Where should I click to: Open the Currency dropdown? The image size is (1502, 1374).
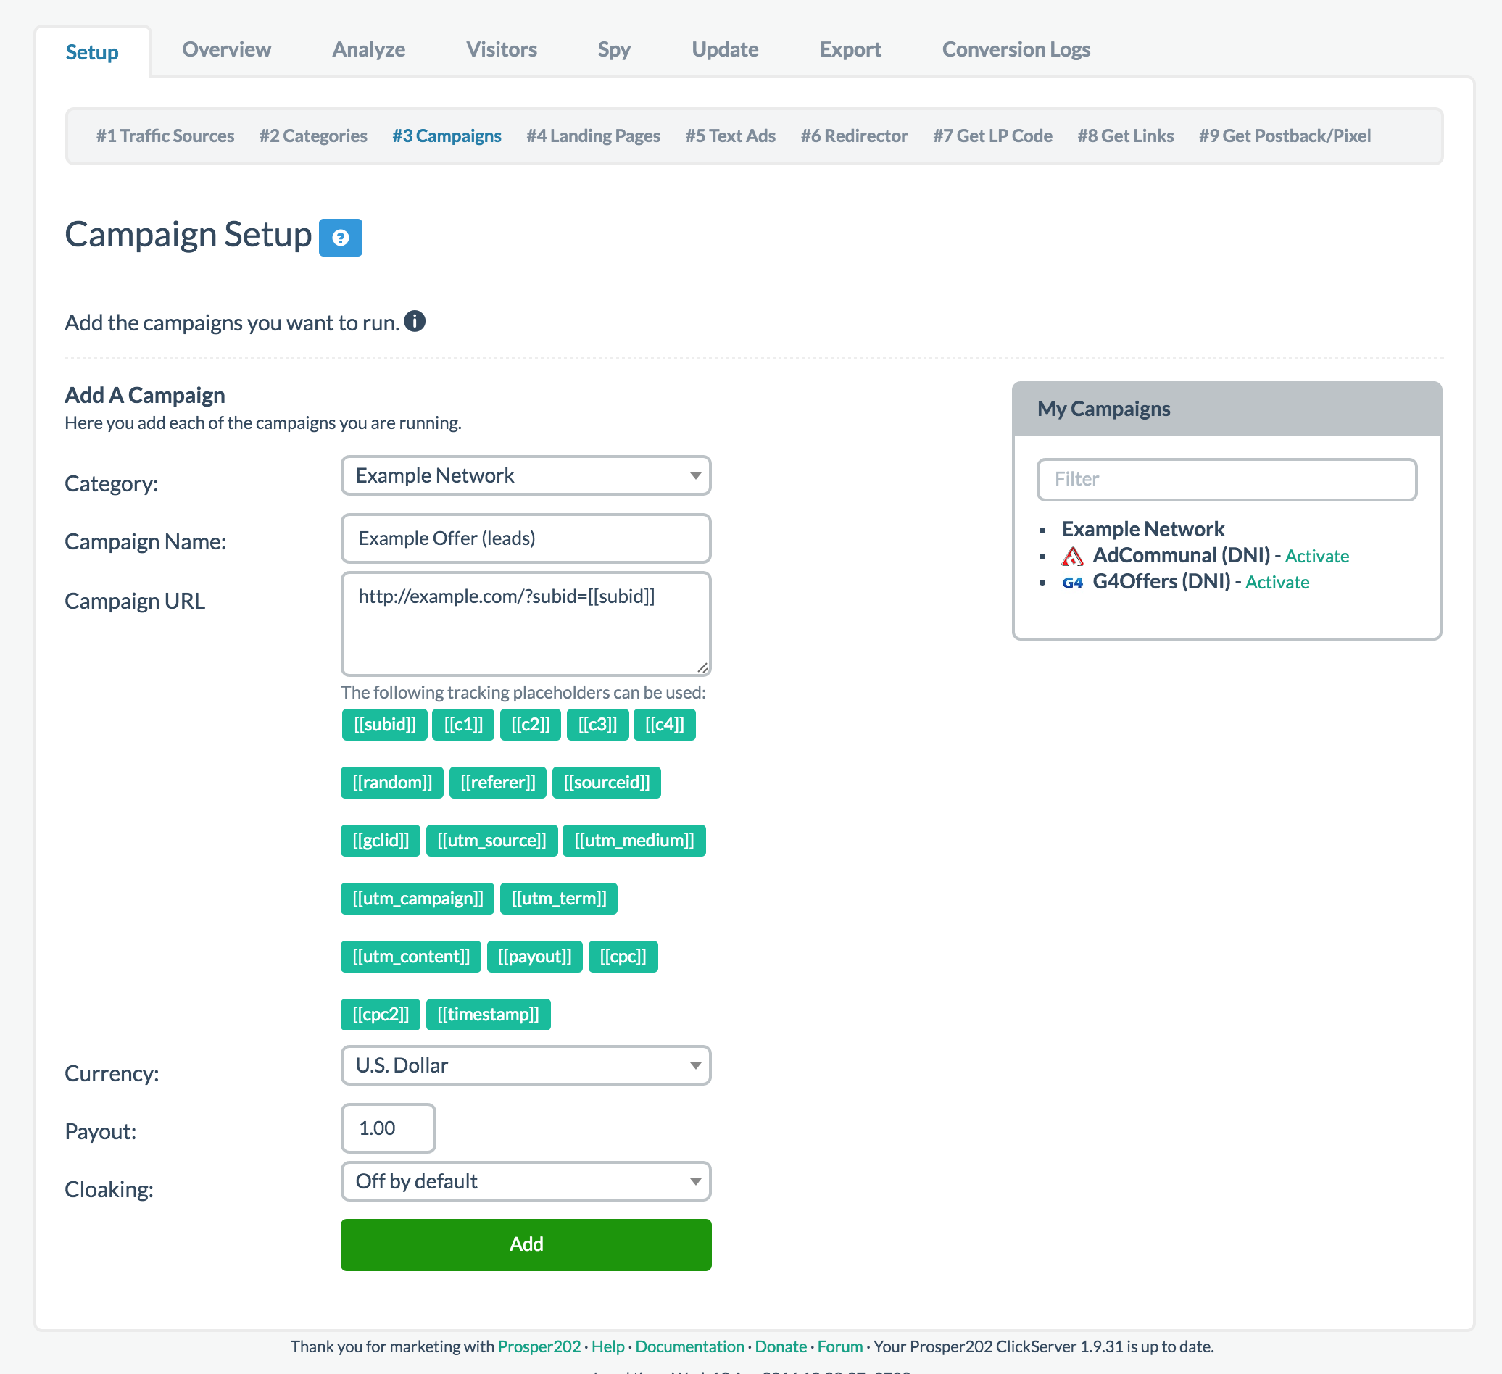(x=526, y=1065)
